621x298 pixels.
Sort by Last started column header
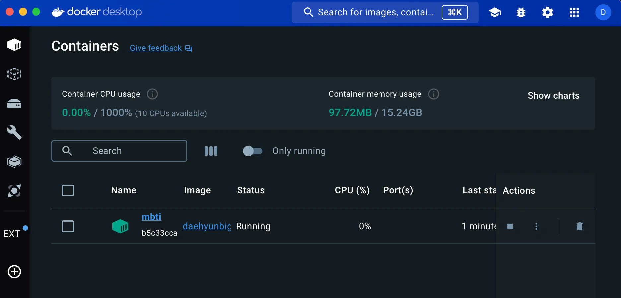[479, 190]
